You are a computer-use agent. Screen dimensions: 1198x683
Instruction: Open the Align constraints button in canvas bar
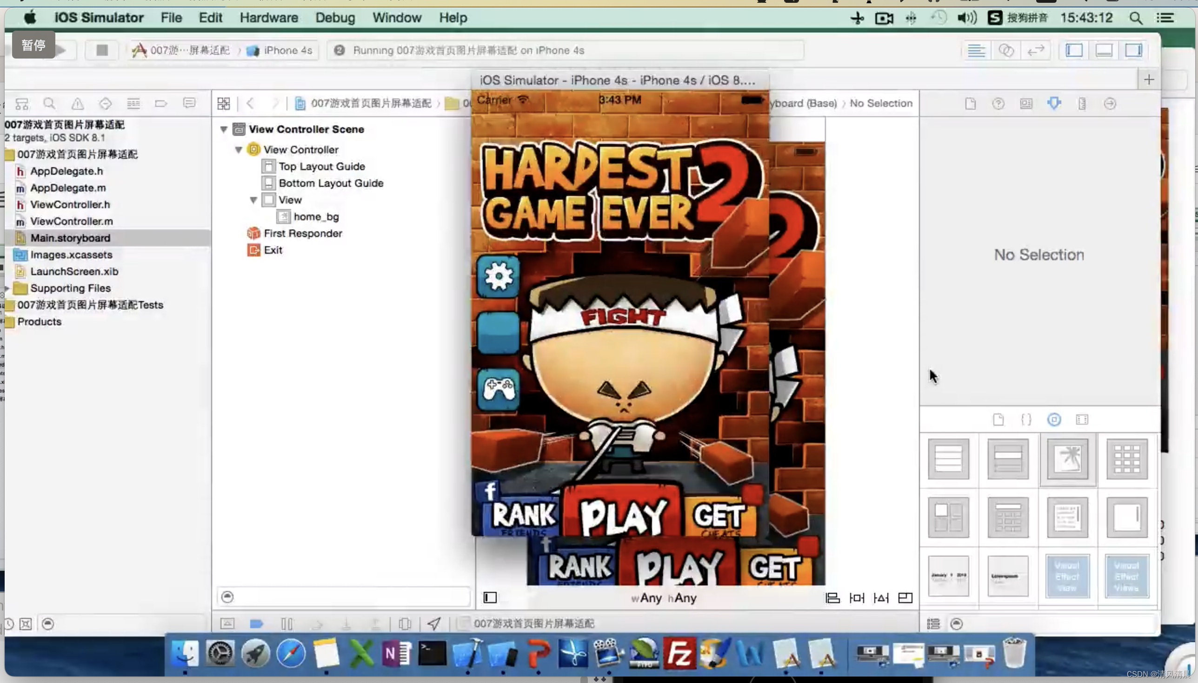[x=832, y=598]
